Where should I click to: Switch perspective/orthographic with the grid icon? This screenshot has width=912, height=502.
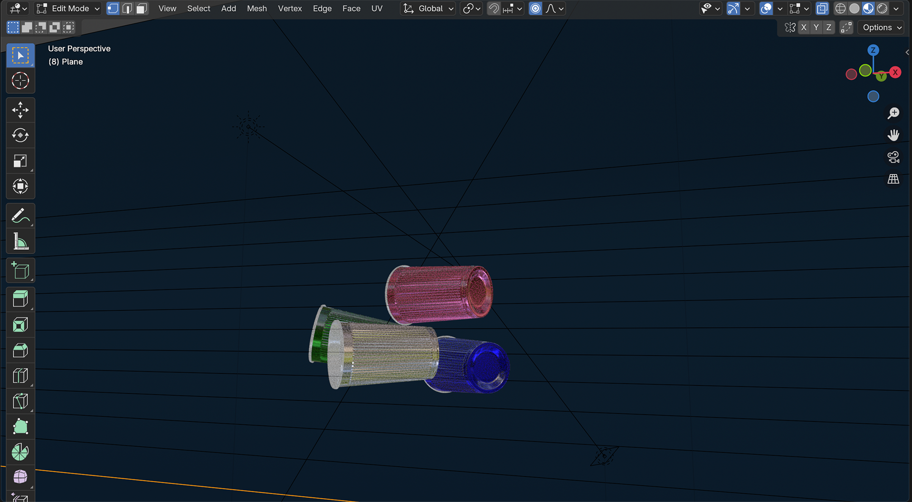[893, 179]
